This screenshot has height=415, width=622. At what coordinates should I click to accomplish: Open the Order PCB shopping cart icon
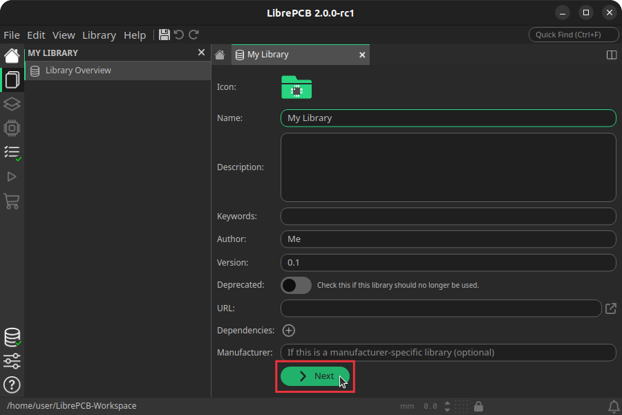pos(12,201)
